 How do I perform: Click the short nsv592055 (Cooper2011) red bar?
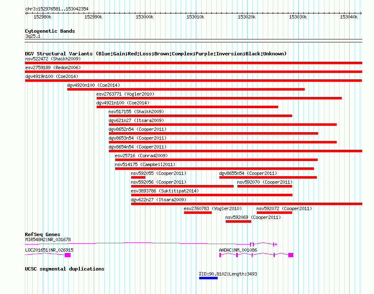coord(138,177)
